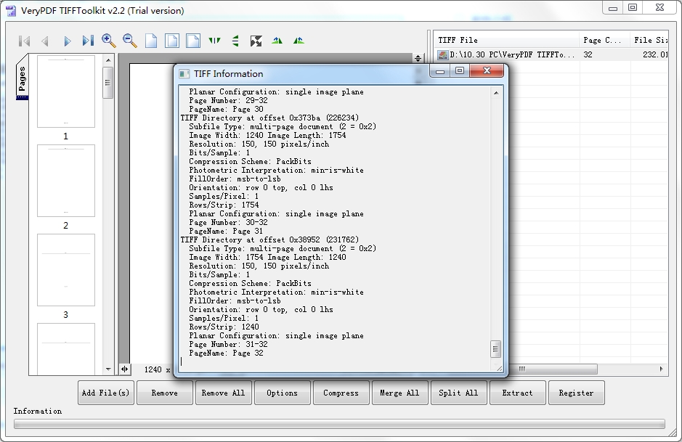Image resolution: width=682 pixels, height=442 pixels.
Task: Maximize the TIFF Information dialog
Action: (460, 70)
